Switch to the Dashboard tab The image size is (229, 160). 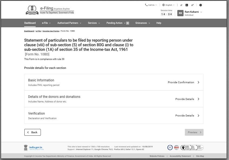click(30, 23)
